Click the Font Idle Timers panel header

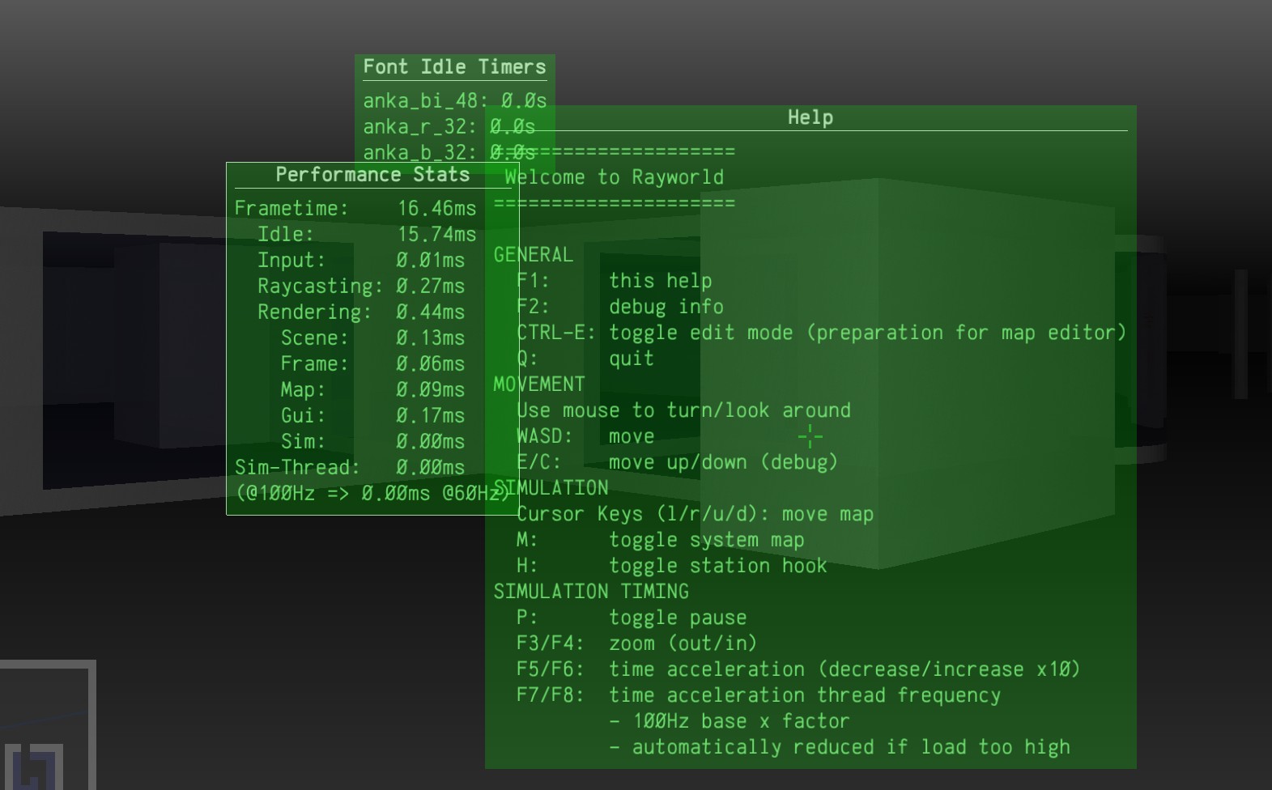[x=454, y=67]
